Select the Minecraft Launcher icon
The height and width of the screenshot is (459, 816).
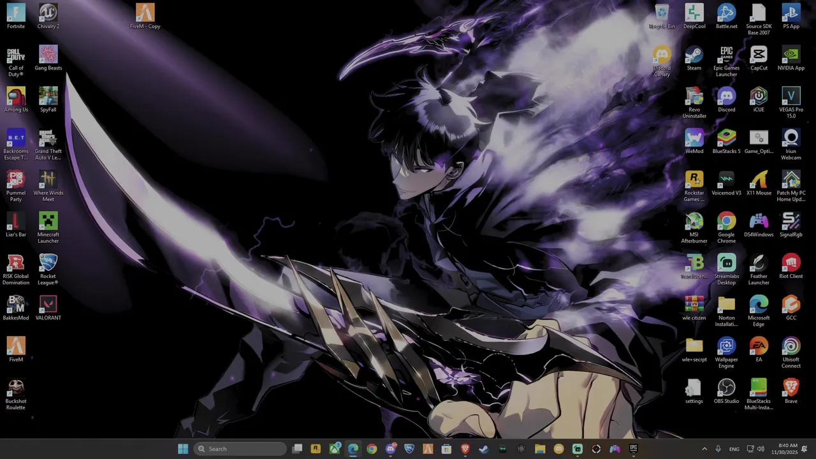[x=48, y=228]
